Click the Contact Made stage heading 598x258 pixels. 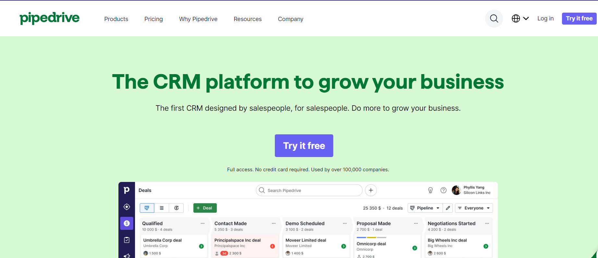[x=230, y=223]
